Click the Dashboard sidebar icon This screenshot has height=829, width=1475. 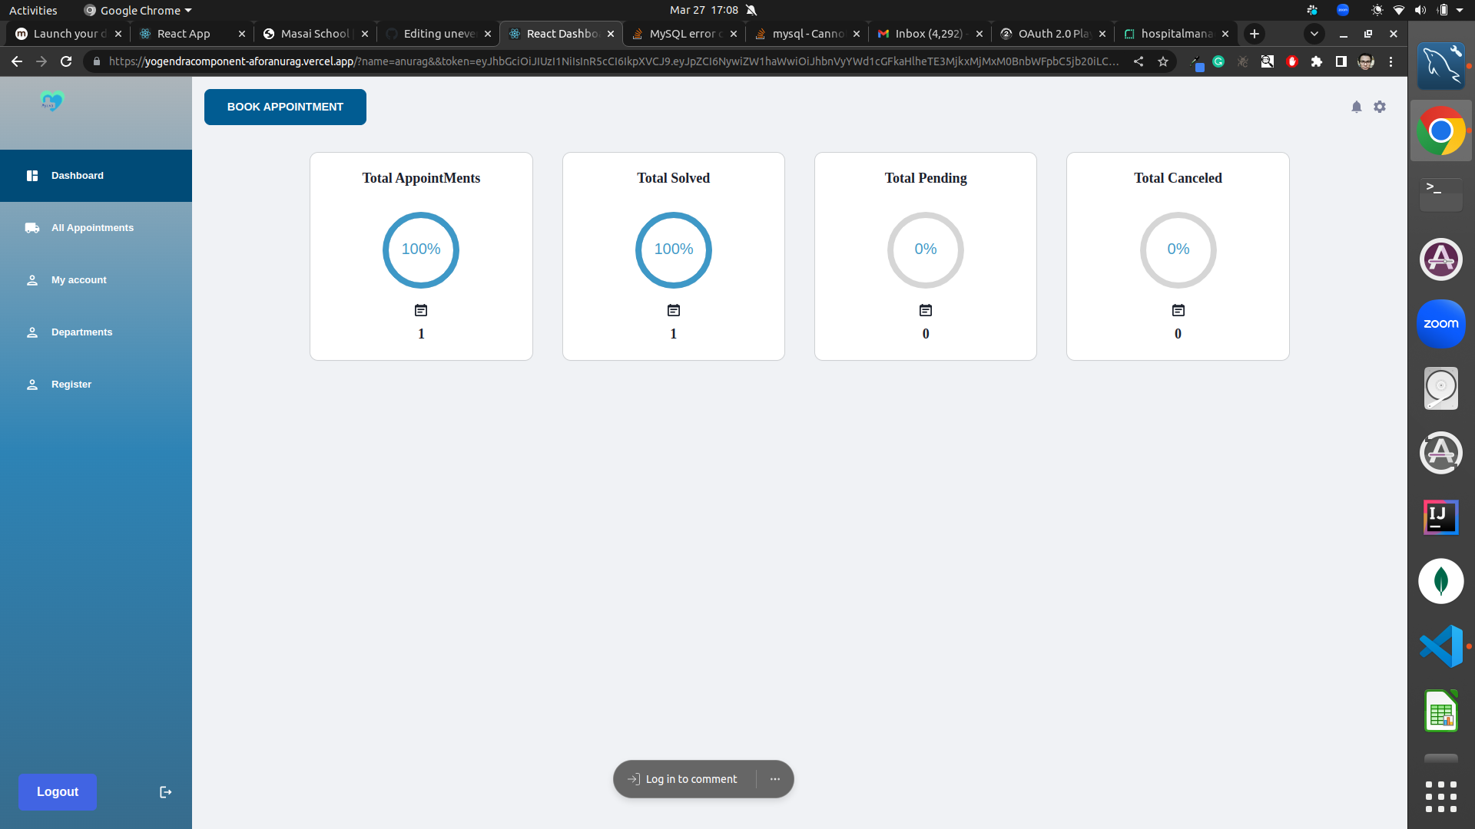pos(32,175)
